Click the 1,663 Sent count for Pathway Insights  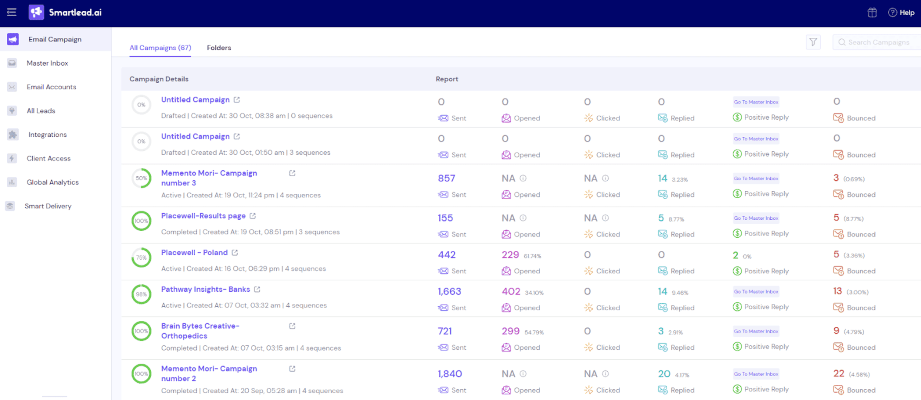point(449,291)
